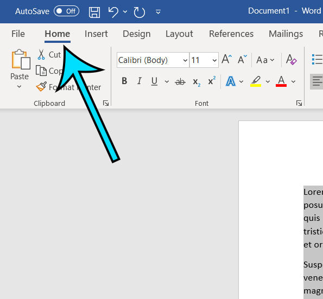Click Text Effects and Typography icon

point(231,81)
